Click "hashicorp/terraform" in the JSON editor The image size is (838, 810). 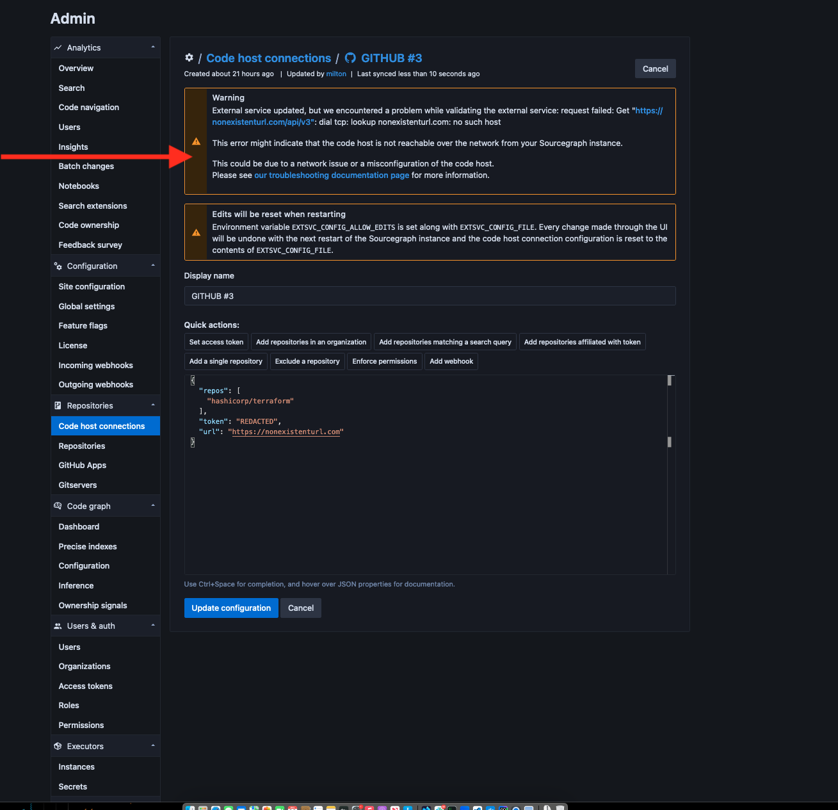(x=250, y=401)
